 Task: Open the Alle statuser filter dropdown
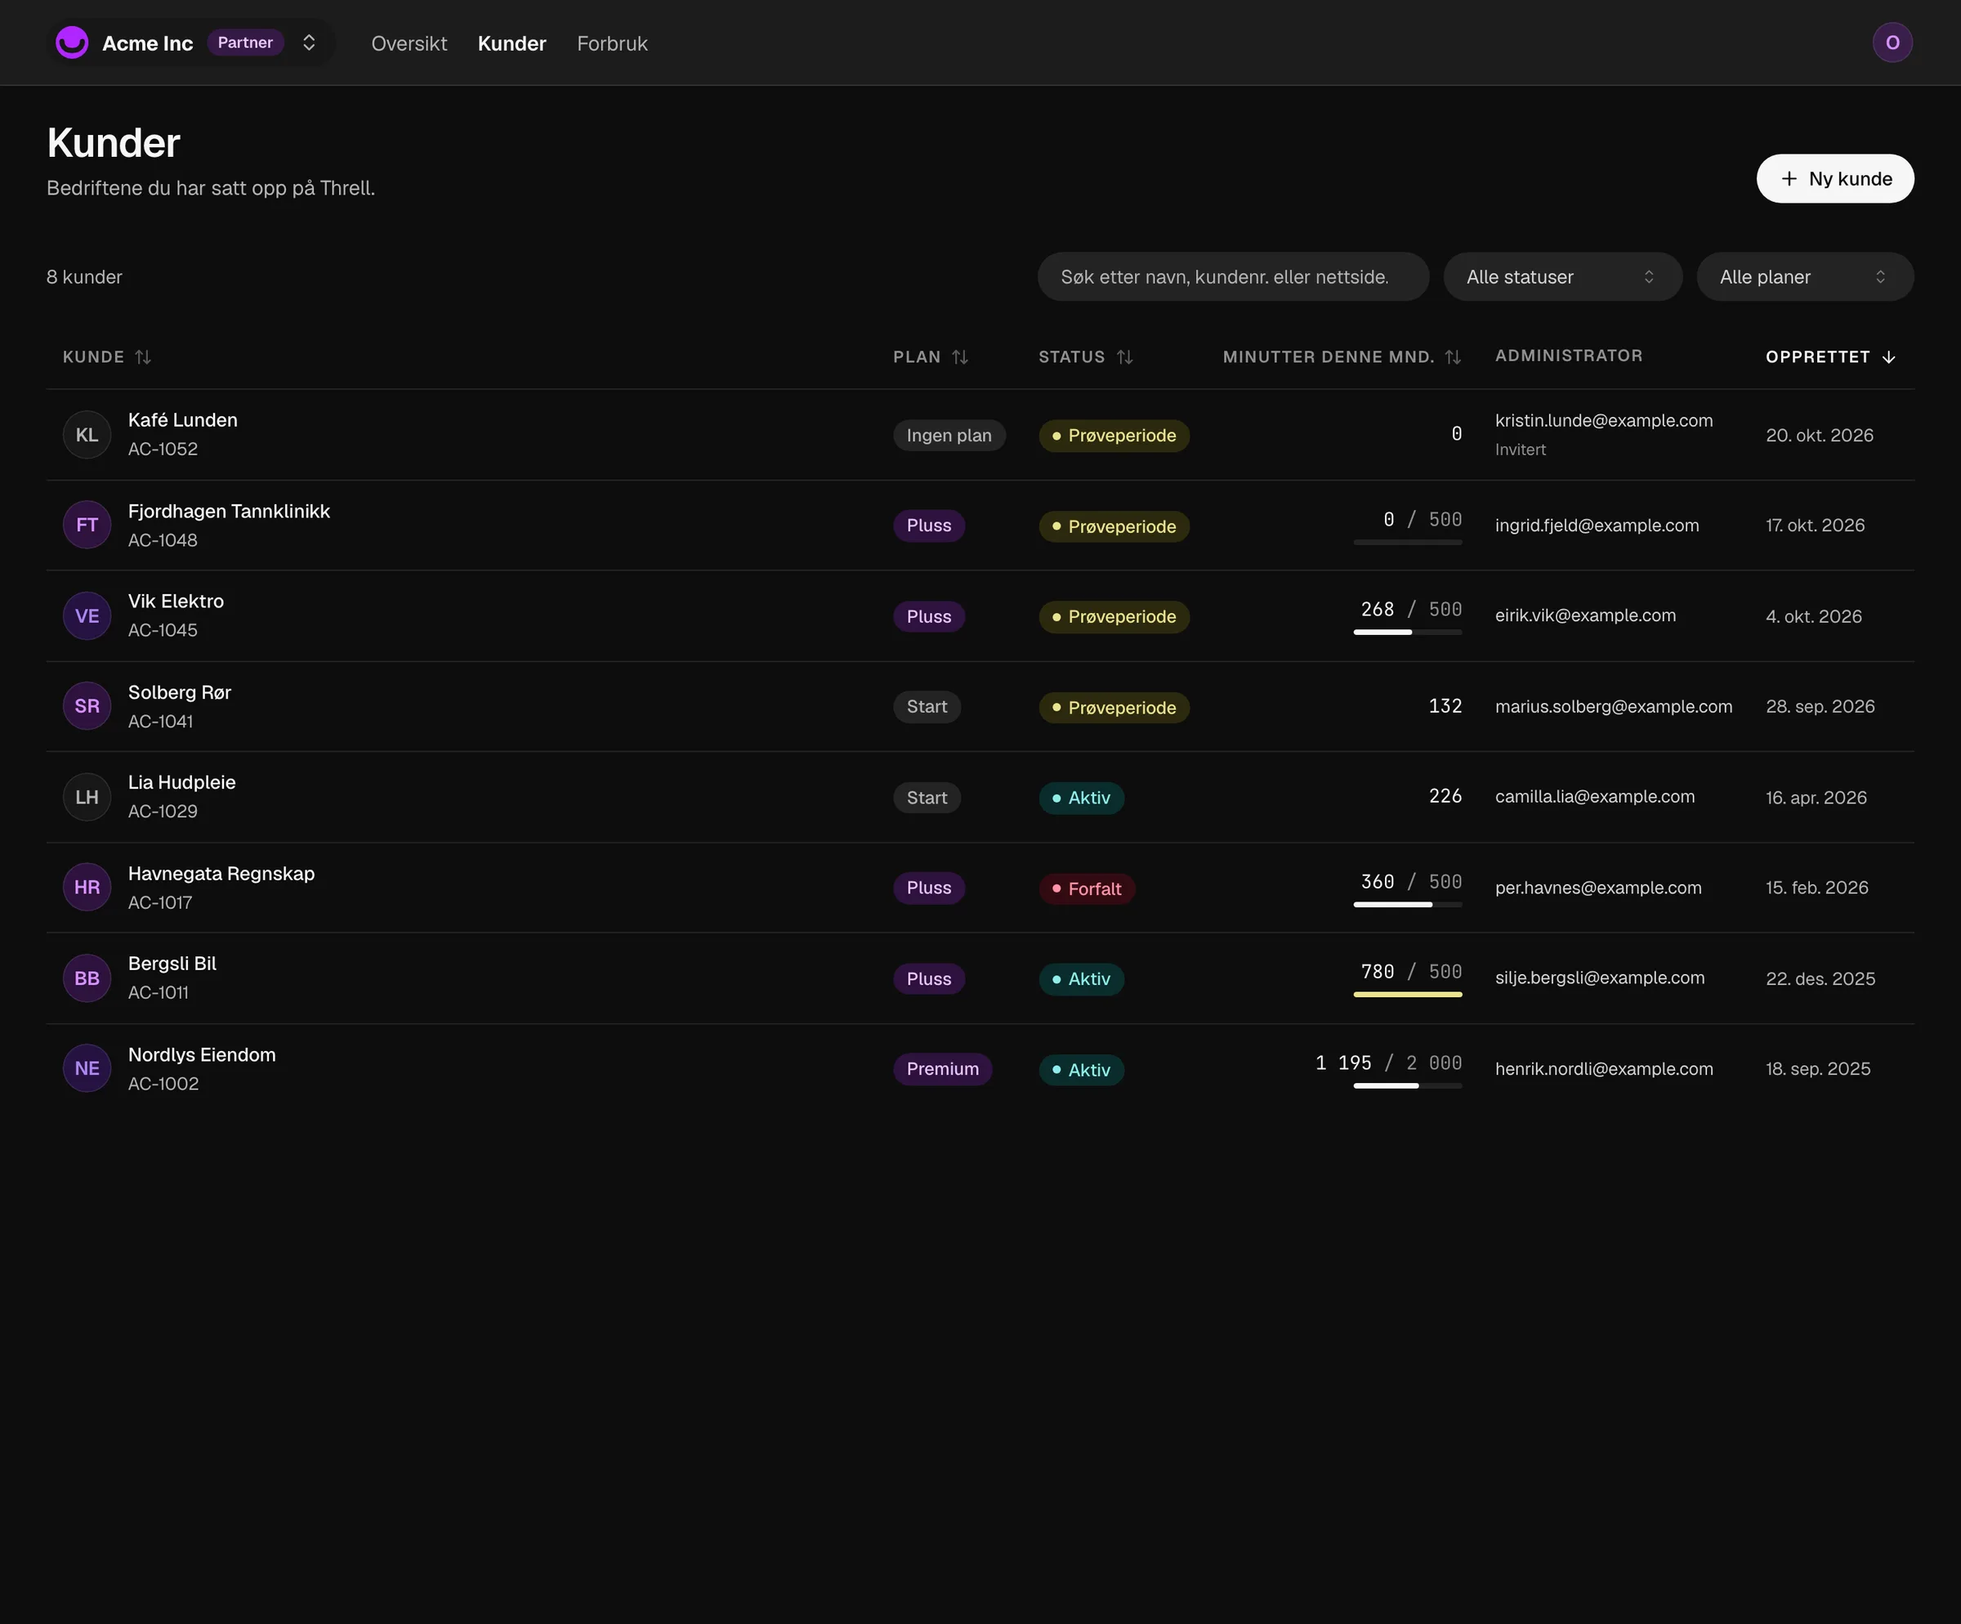pyautogui.click(x=1562, y=276)
